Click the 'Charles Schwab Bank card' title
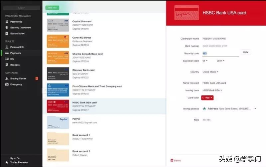Image resolution: width=266 pixels, height=167 pixels. pyautogui.click(x=87, y=54)
